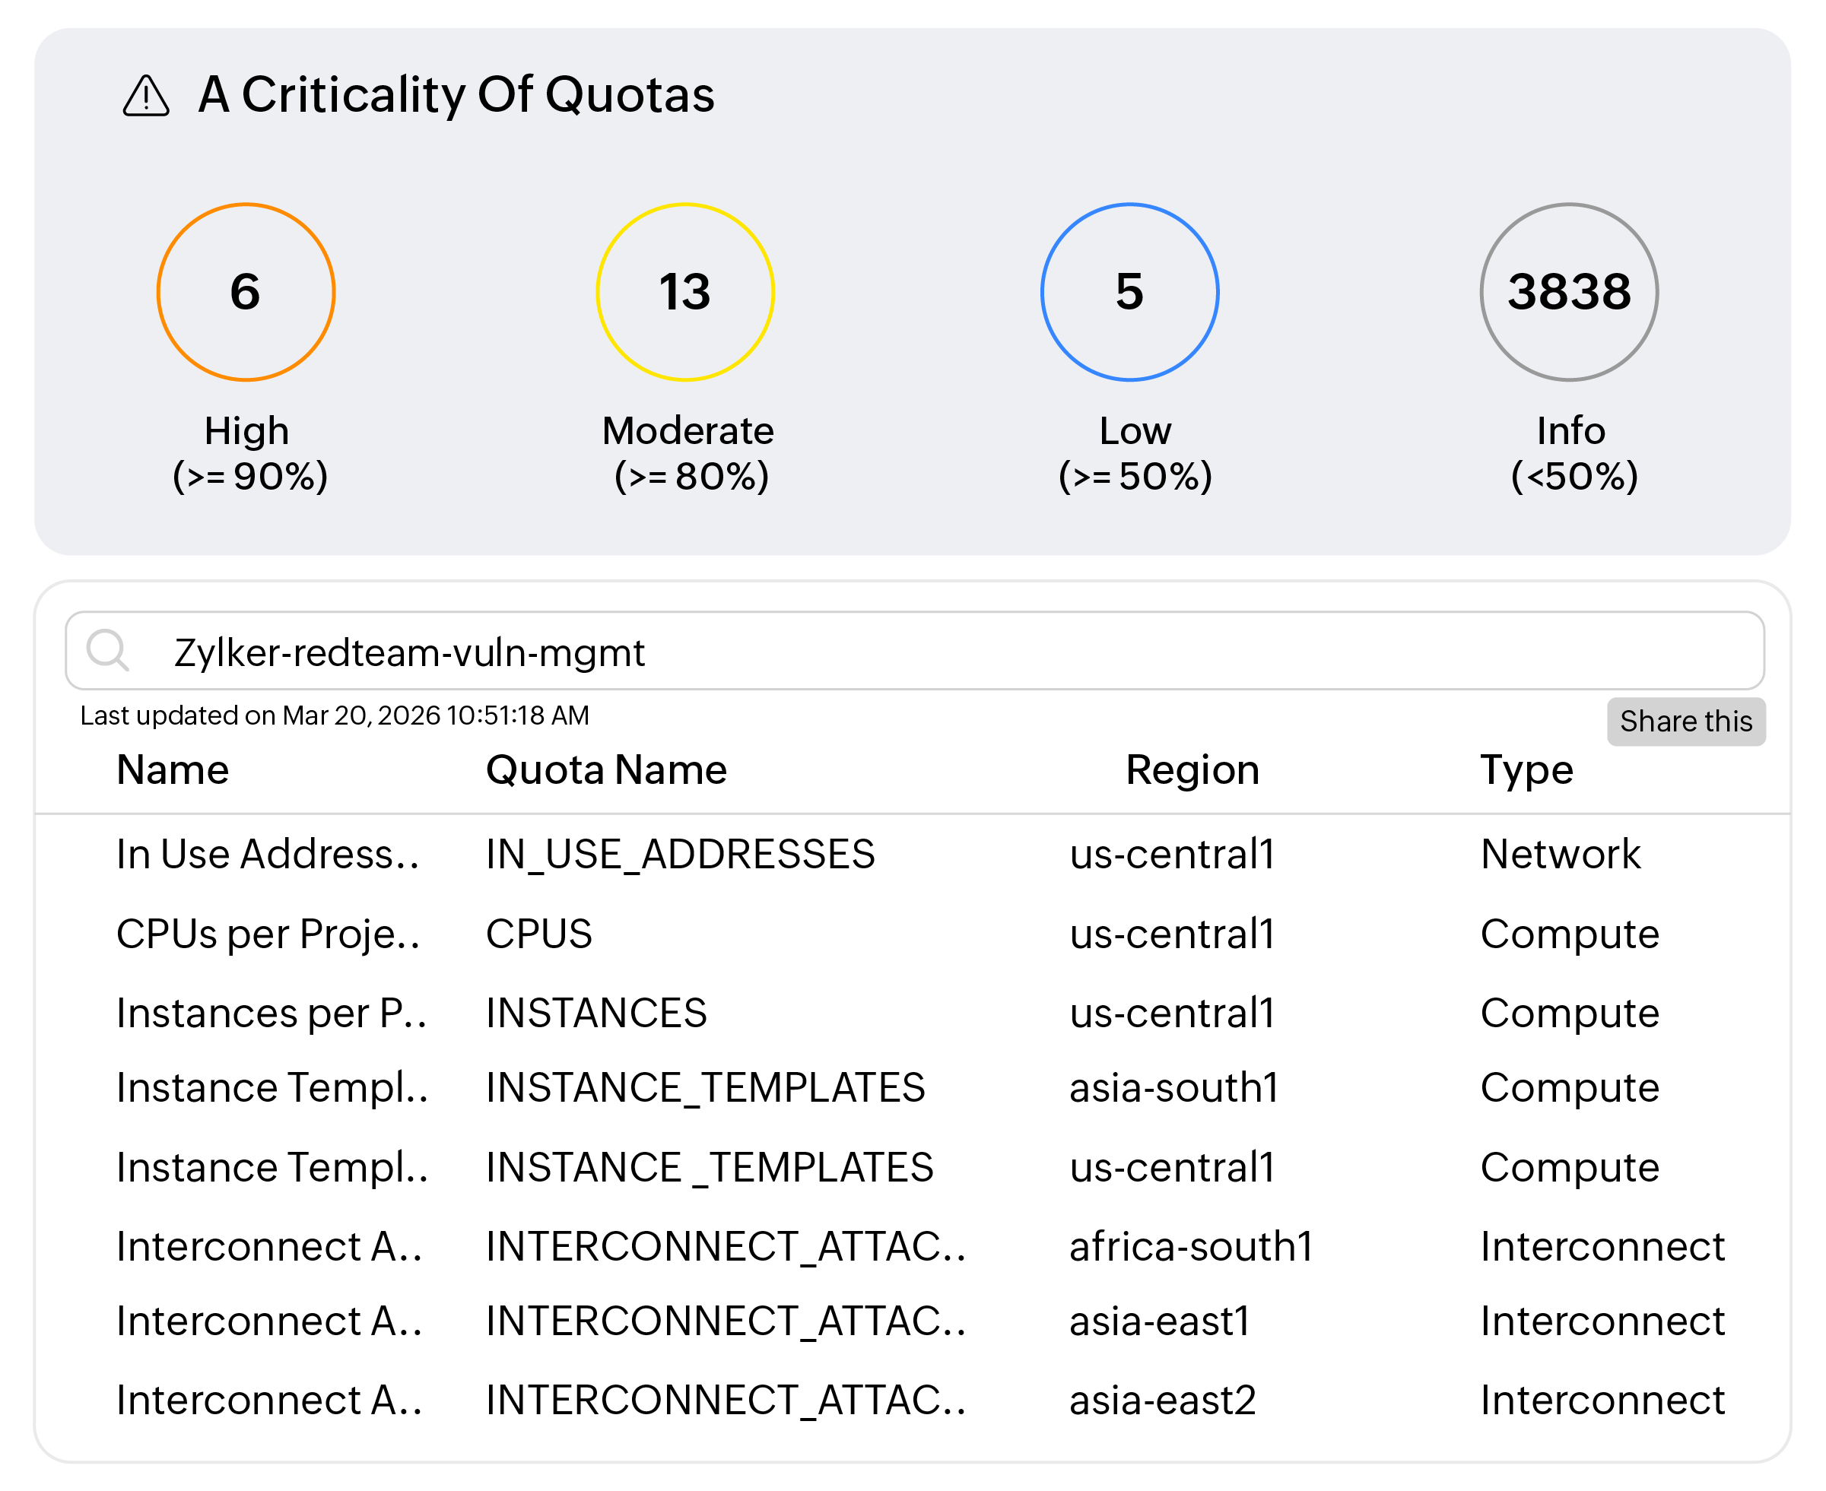Click us-central1 in the IN_USE_ADDRESSES row
This screenshot has height=1491, width=1826.
coord(1173,854)
